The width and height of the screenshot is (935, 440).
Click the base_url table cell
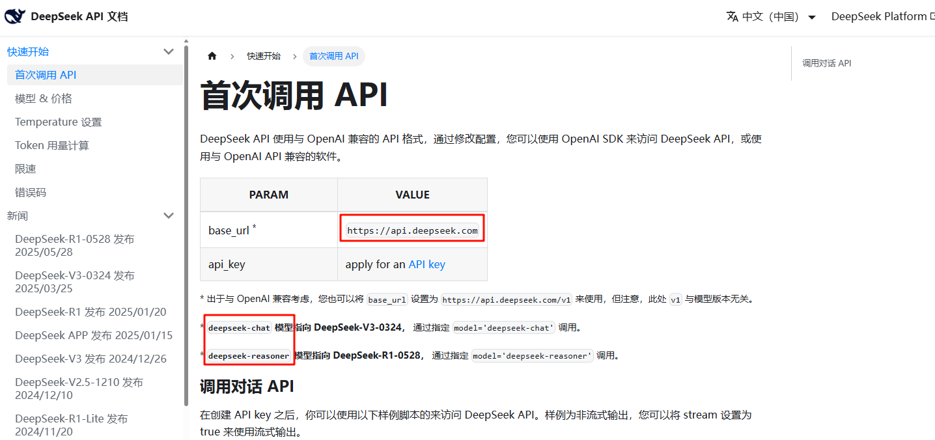tap(269, 230)
